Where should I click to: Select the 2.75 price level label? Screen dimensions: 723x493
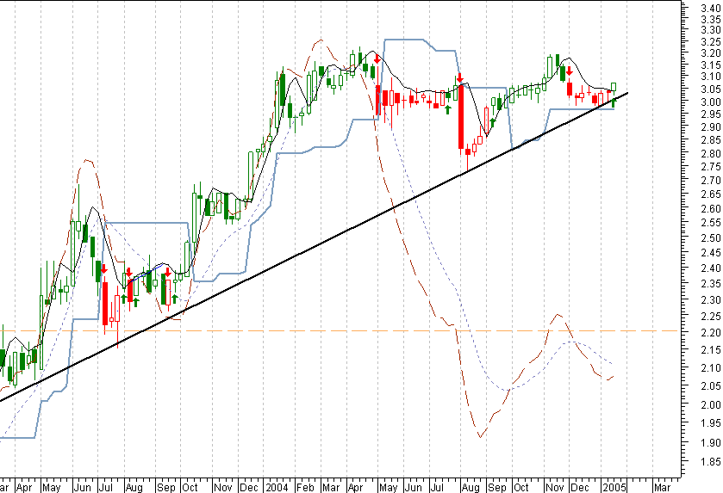click(711, 167)
